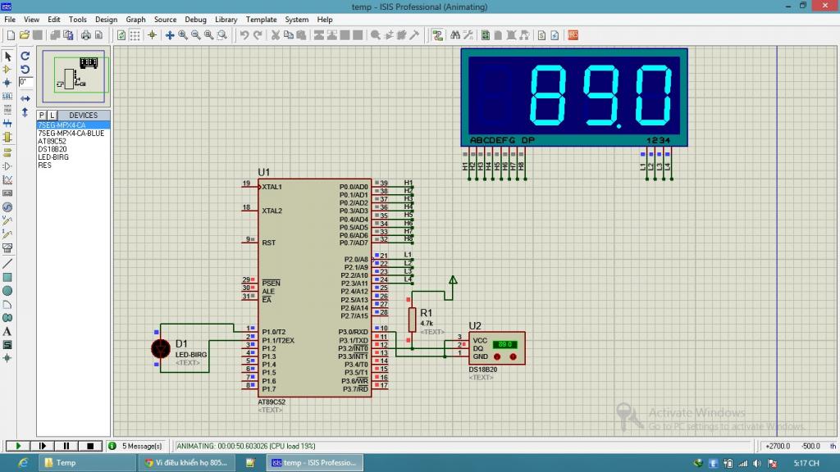Viewport: 840px width, 472px height.
Task: Click the X-mirror horizontal flip icon
Action: [25, 98]
